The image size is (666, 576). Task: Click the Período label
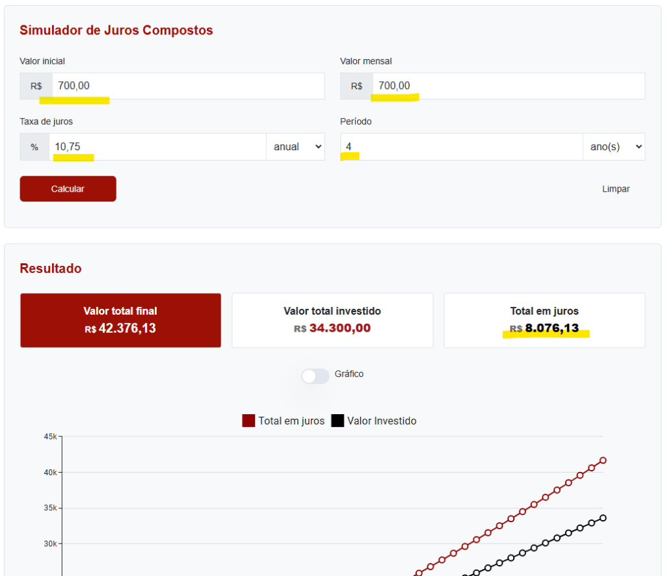click(356, 122)
